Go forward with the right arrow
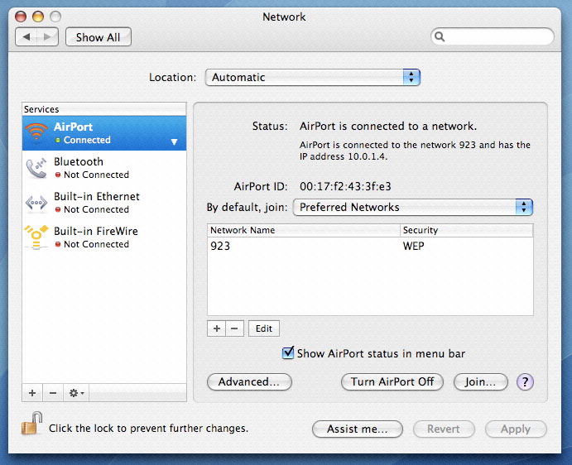This screenshot has width=572, height=465. pyautogui.click(x=47, y=37)
